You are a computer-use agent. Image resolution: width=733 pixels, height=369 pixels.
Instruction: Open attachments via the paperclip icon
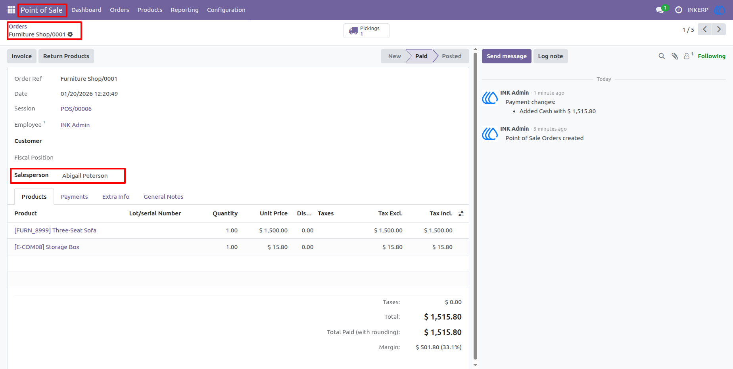pyautogui.click(x=675, y=56)
